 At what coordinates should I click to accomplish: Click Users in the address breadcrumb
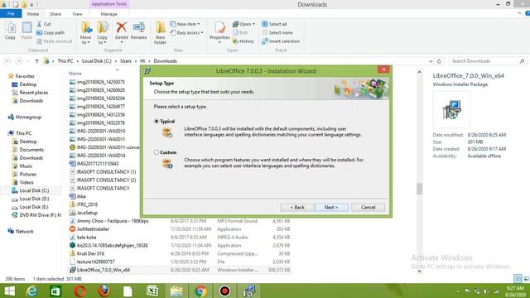126,61
